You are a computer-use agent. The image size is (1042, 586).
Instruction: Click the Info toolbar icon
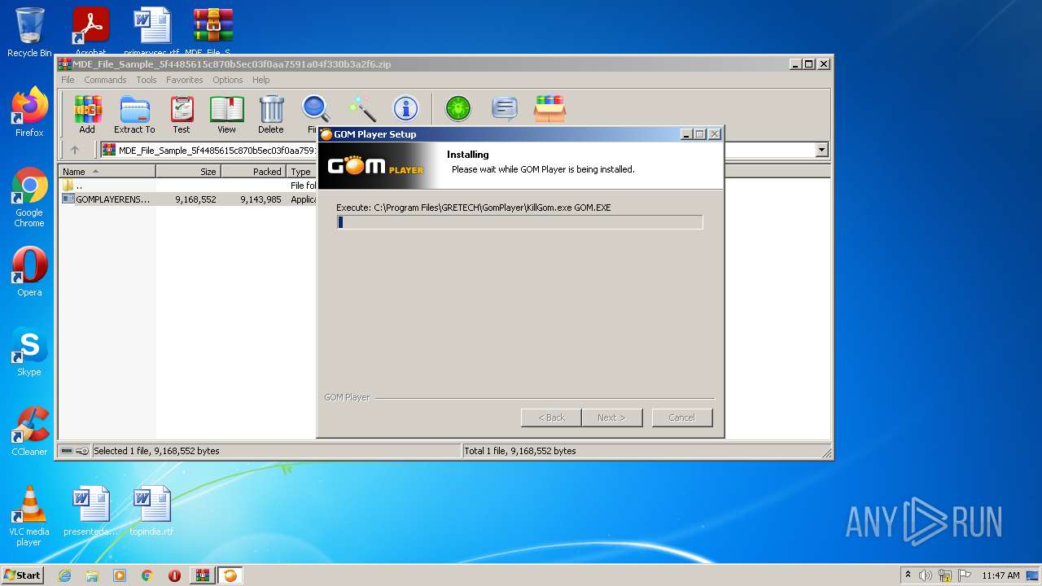405,108
